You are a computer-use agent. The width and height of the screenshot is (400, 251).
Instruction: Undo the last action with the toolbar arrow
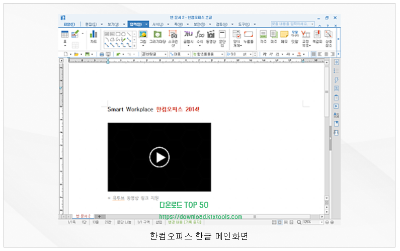118,54
